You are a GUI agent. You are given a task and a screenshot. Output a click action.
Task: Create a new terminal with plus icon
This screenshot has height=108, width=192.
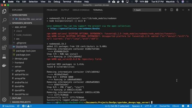point(166,10)
